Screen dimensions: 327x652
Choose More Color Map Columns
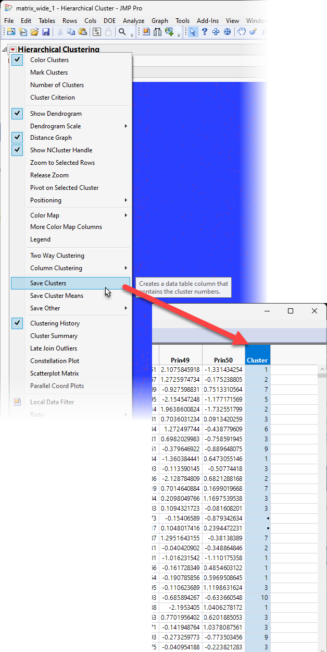click(x=70, y=227)
